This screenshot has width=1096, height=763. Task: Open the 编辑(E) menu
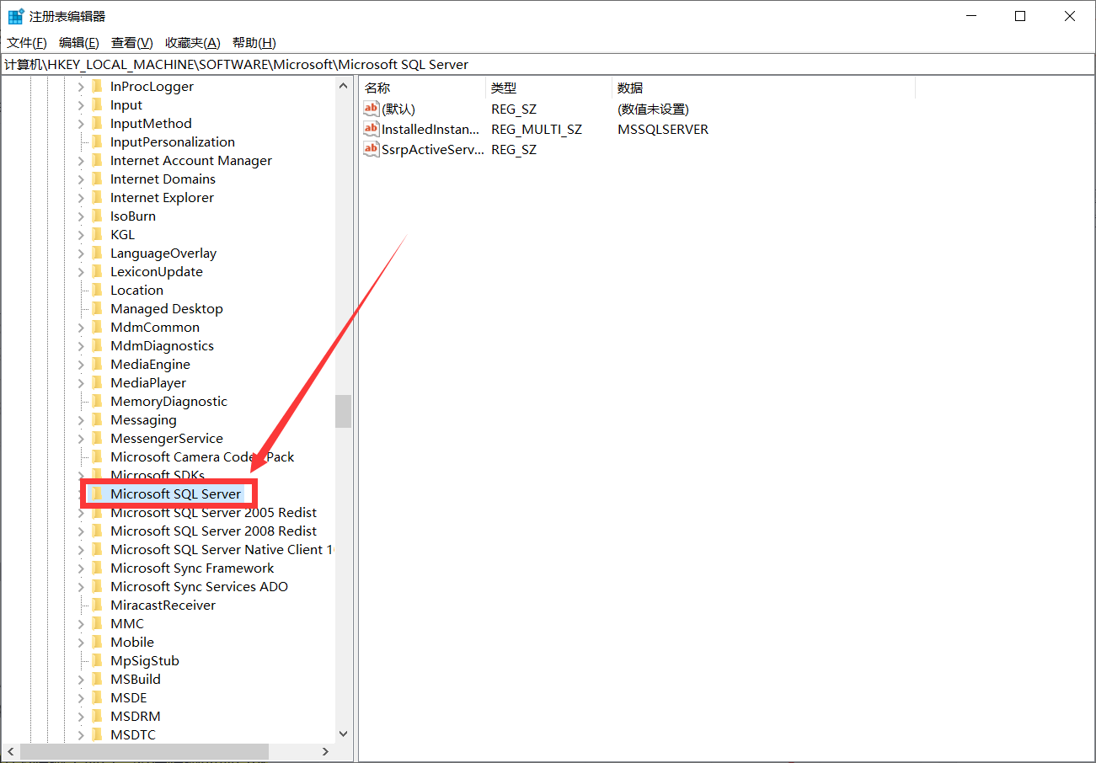(79, 42)
